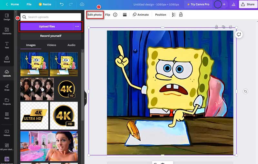Switch to the Audio tab
Image resolution: width=258 pixels, height=164 pixels.
[x=71, y=45]
